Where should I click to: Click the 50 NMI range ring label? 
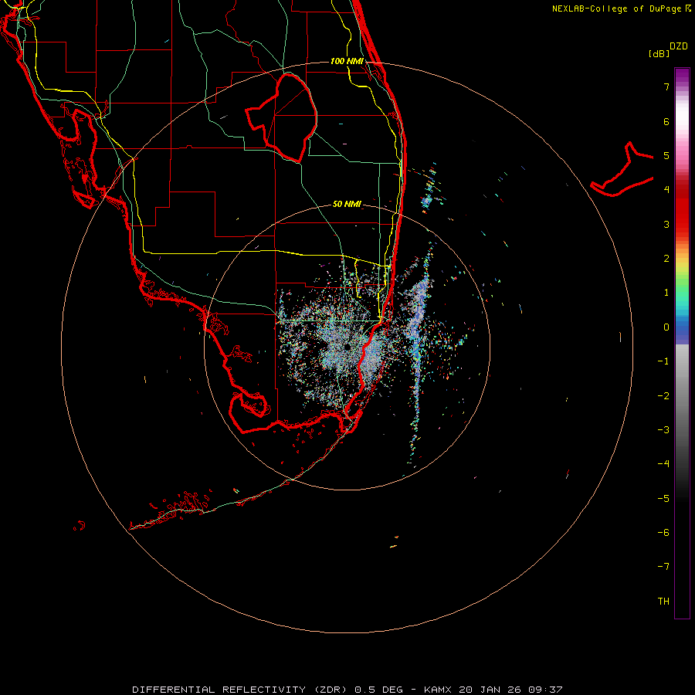click(x=347, y=204)
